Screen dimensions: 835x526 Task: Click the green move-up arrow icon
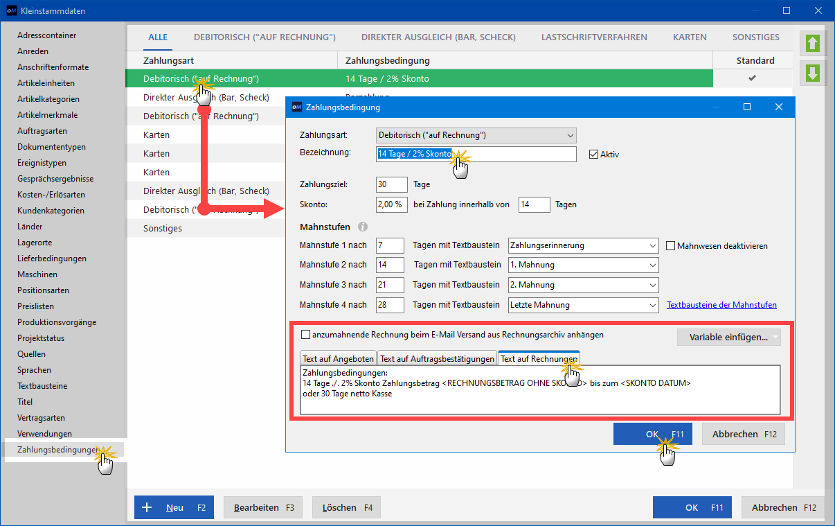(x=813, y=43)
